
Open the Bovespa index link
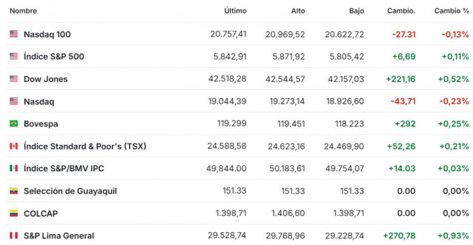coord(41,124)
